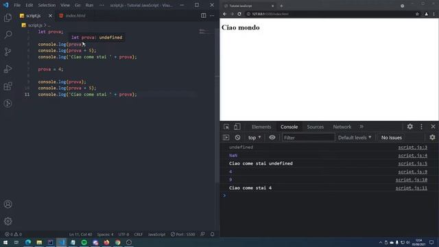
Task: Change the CRLF line ending setting
Action: [139, 234]
